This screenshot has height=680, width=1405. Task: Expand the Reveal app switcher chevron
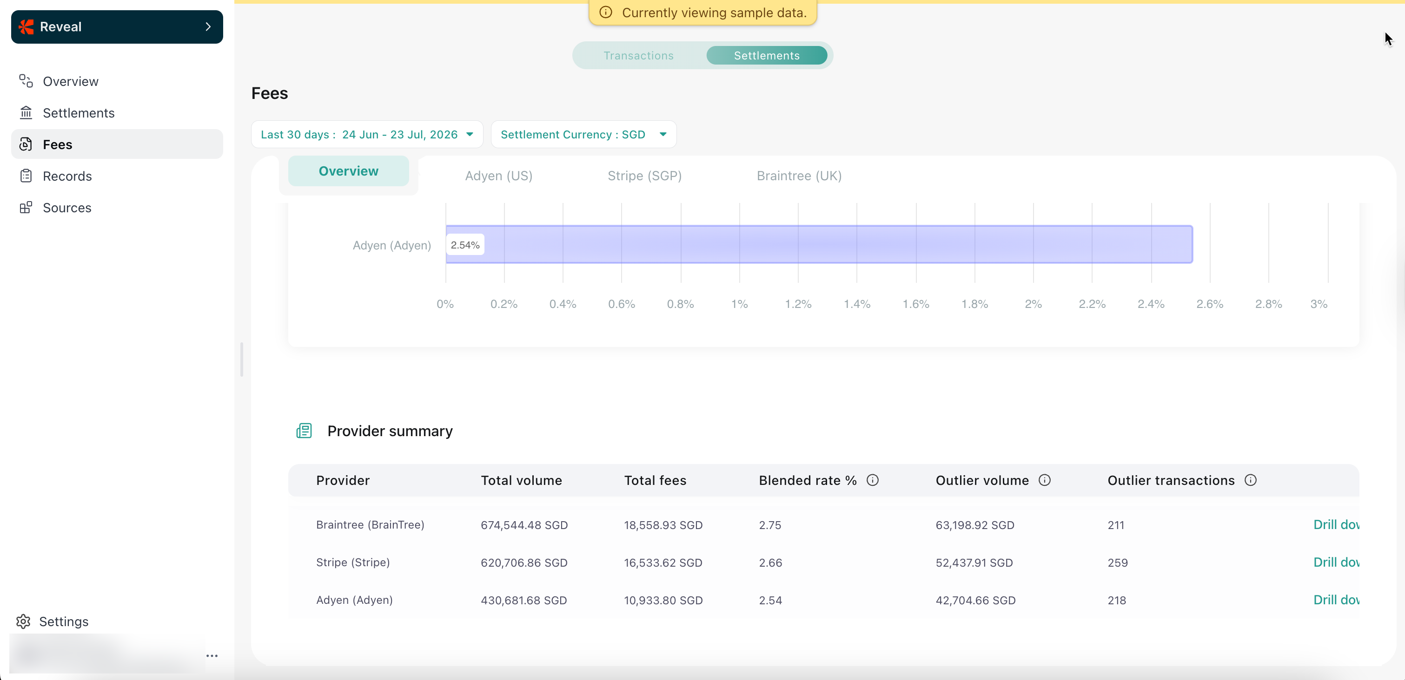tap(208, 26)
